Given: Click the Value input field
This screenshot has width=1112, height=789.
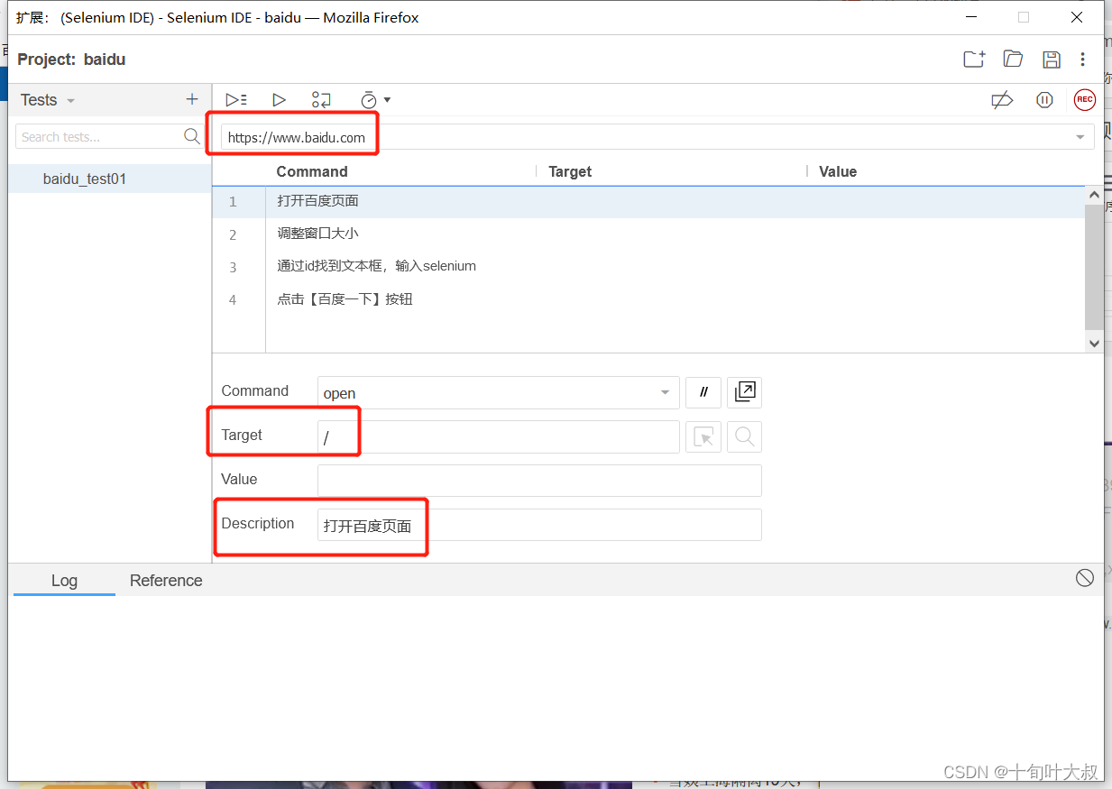Looking at the screenshot, I should 540,481.
